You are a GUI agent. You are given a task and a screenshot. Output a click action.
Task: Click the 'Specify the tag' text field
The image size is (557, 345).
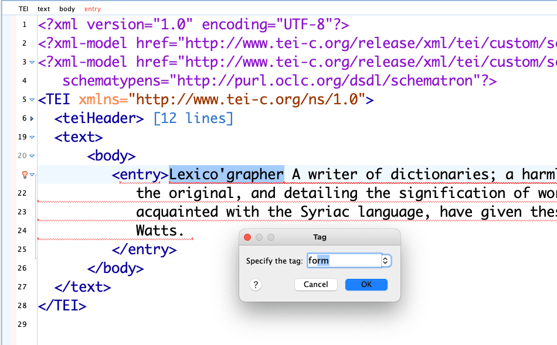(x=343, y=261)
